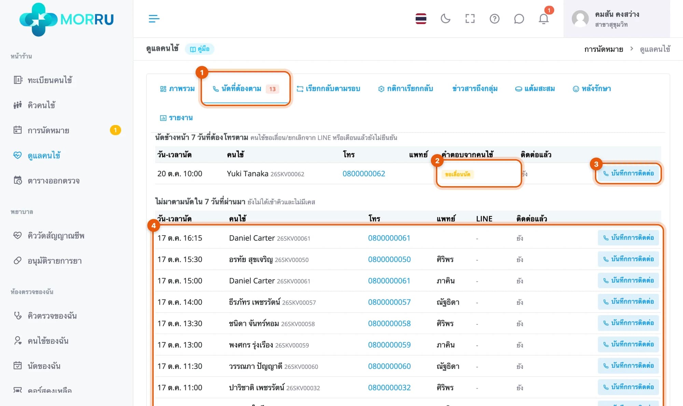Collapse sidebar with hamburger menu icon

tap(154, 18)
